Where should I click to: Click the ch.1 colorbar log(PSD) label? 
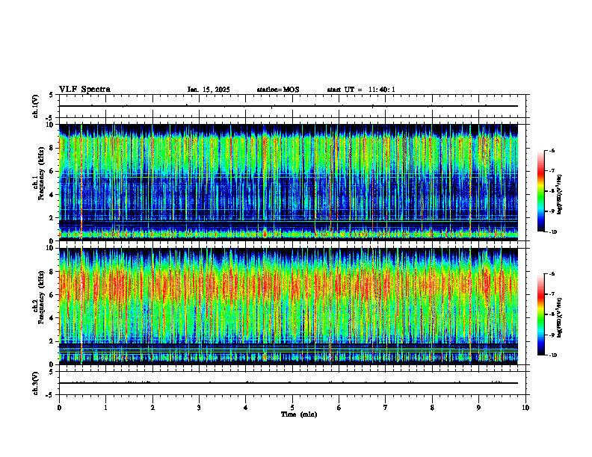pos(560,195)
